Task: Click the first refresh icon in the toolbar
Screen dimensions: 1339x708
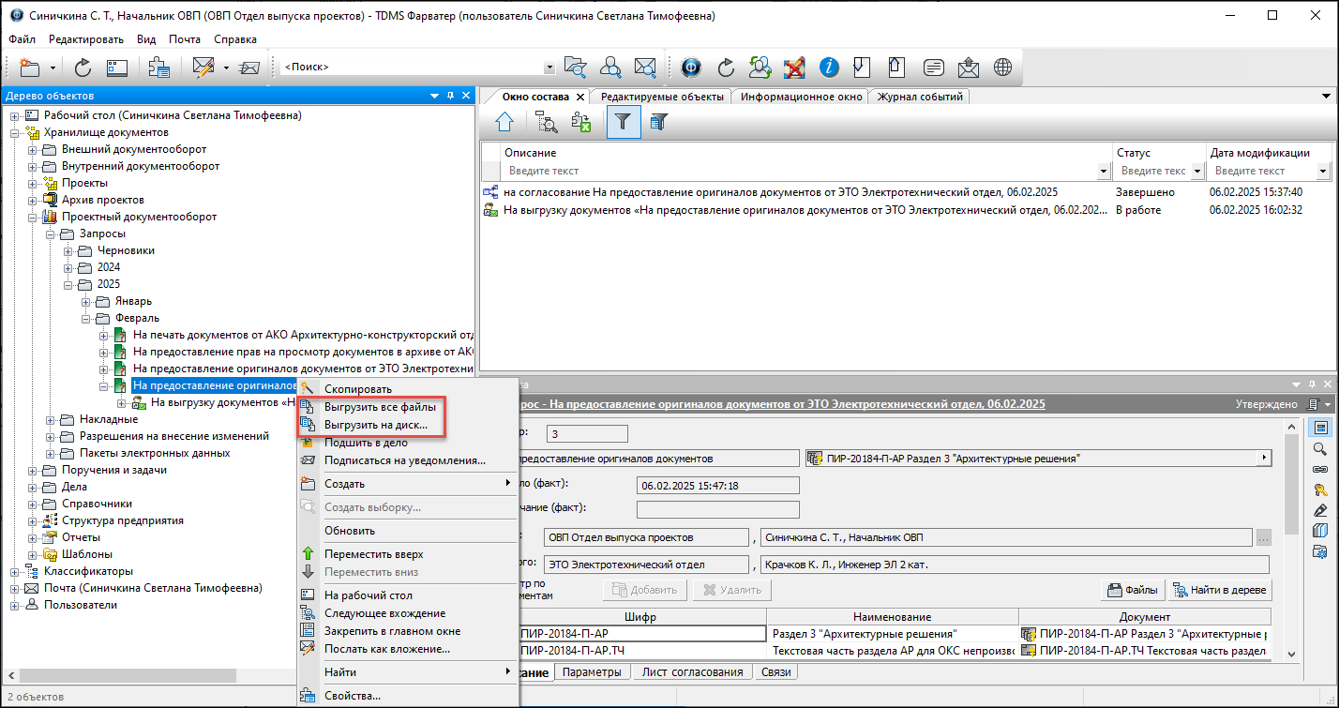Action: click(83, 68)
